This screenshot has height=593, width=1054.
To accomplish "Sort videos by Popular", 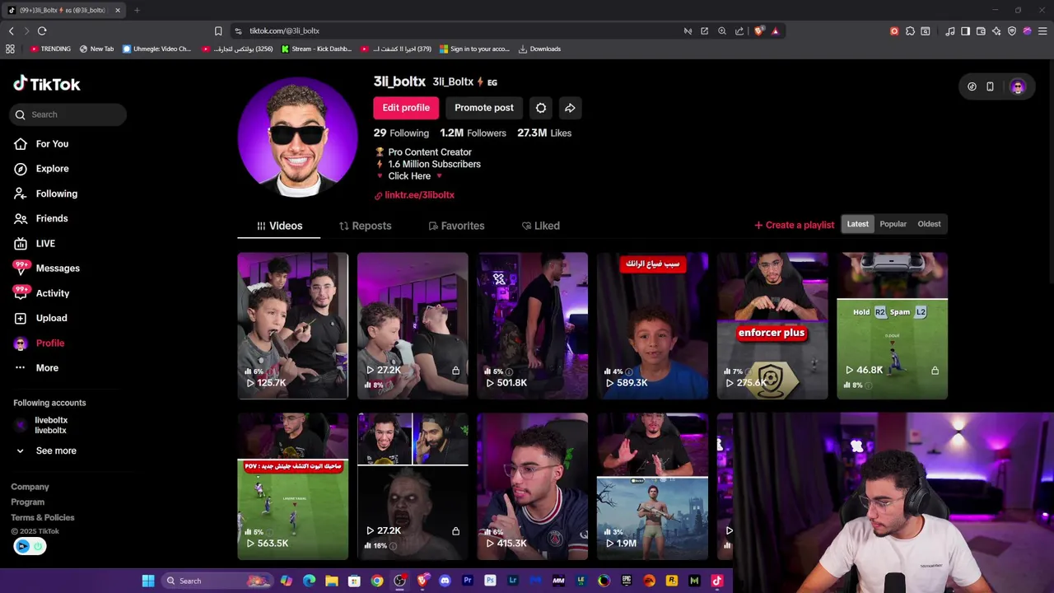I will pyautogui.click(x=893, y=224).
